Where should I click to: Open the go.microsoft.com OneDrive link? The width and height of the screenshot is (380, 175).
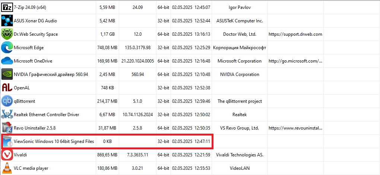tap(295, 61)
